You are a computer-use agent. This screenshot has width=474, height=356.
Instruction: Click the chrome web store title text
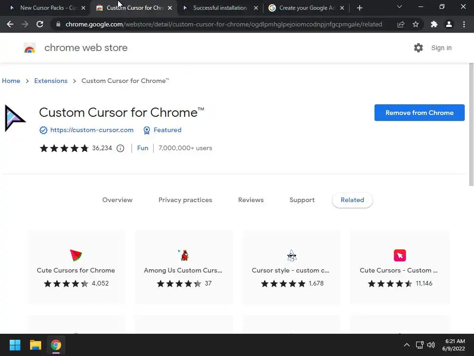pyautogui.click(x=86, y=48)
